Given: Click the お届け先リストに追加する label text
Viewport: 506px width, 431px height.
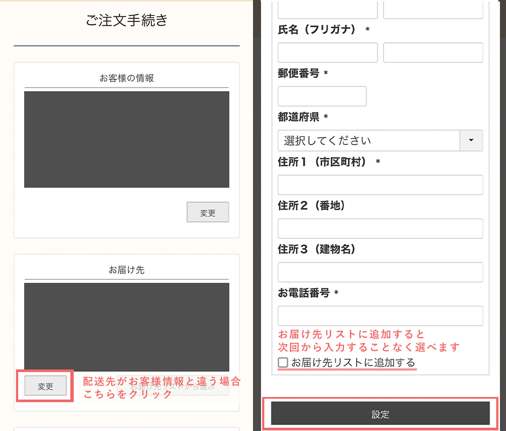Looking at the screenshot, I should 353,363.
